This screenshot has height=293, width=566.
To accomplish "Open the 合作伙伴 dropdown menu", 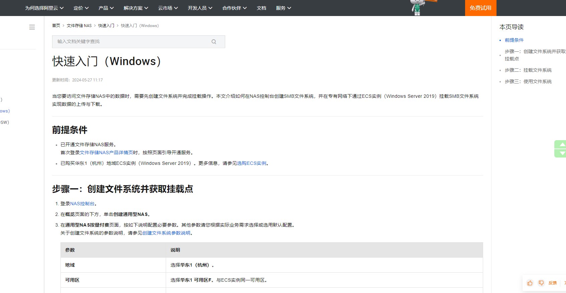I will pos(234,8).
